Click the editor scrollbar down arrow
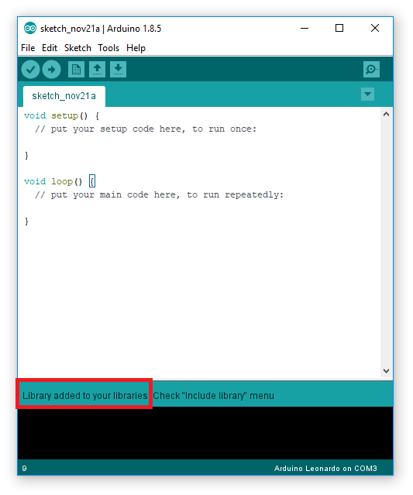The image size is (413, 495). (x=386, y=371)
